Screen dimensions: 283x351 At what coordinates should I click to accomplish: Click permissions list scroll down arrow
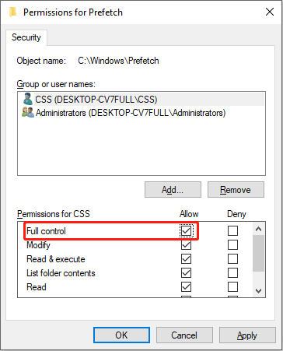[258, 291]
